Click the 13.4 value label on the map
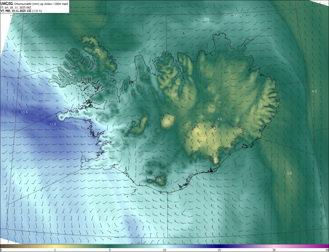Screen dimensions: 329x252 24,112
